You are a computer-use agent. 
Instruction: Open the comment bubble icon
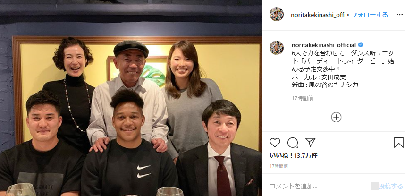tap(293, 143)
